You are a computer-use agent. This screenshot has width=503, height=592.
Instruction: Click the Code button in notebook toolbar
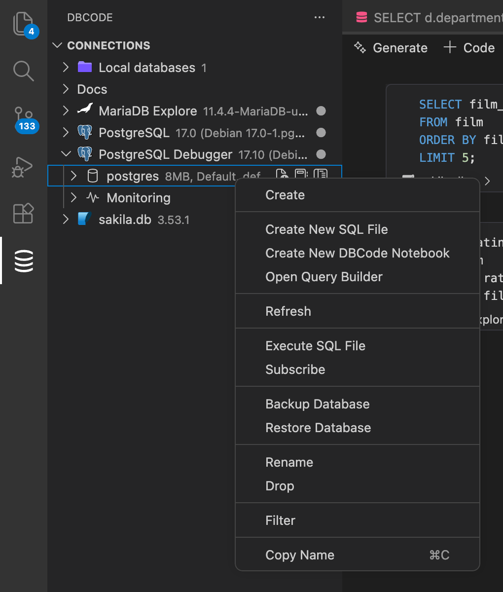pyautogui.click(x=469, y=47)
